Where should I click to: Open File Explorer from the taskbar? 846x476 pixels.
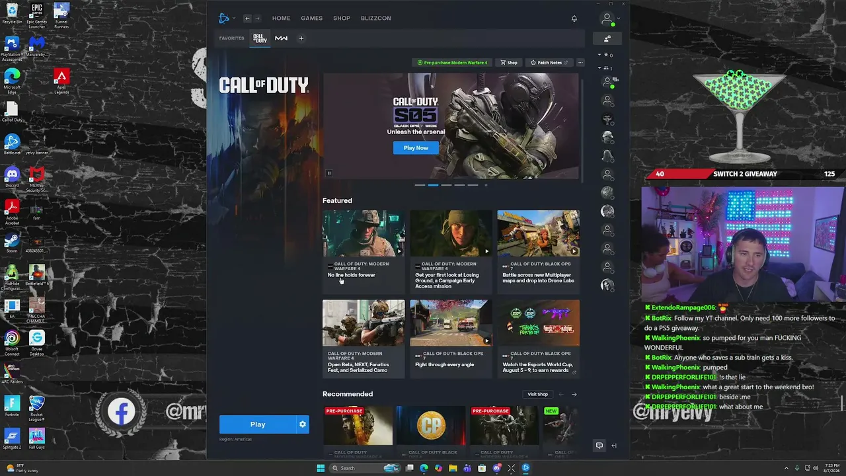coord(453,468)
